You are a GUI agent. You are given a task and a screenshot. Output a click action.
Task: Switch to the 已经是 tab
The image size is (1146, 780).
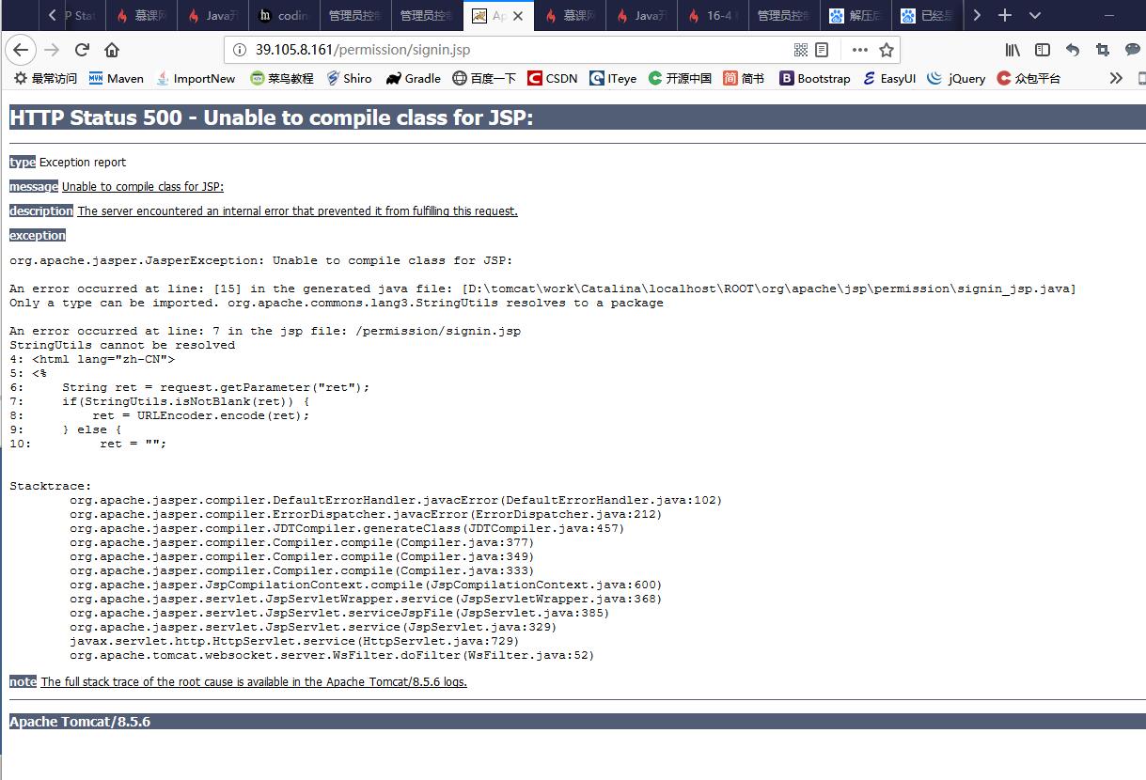click(x=927, y=15)
